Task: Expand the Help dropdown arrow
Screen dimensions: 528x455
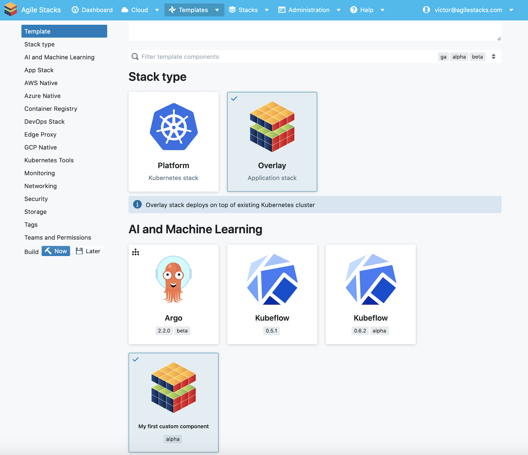Action: tap(383, 10)
